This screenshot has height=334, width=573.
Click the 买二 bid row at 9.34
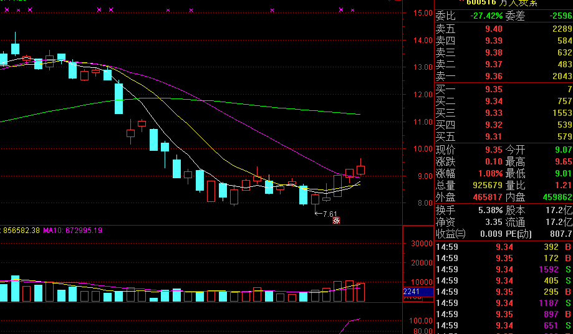[504, 101]
